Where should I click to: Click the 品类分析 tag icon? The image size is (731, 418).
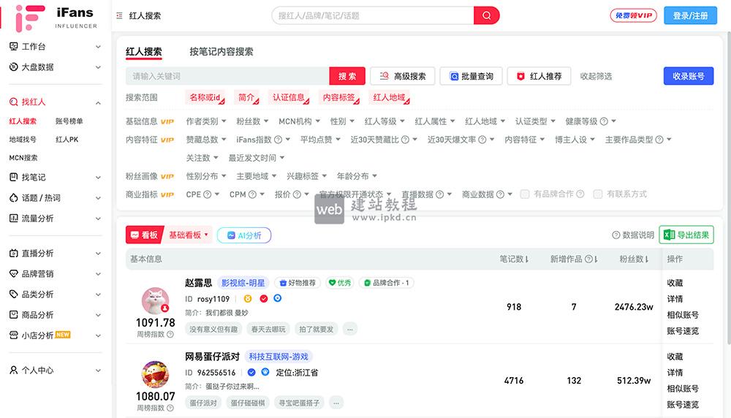(13, 294)
